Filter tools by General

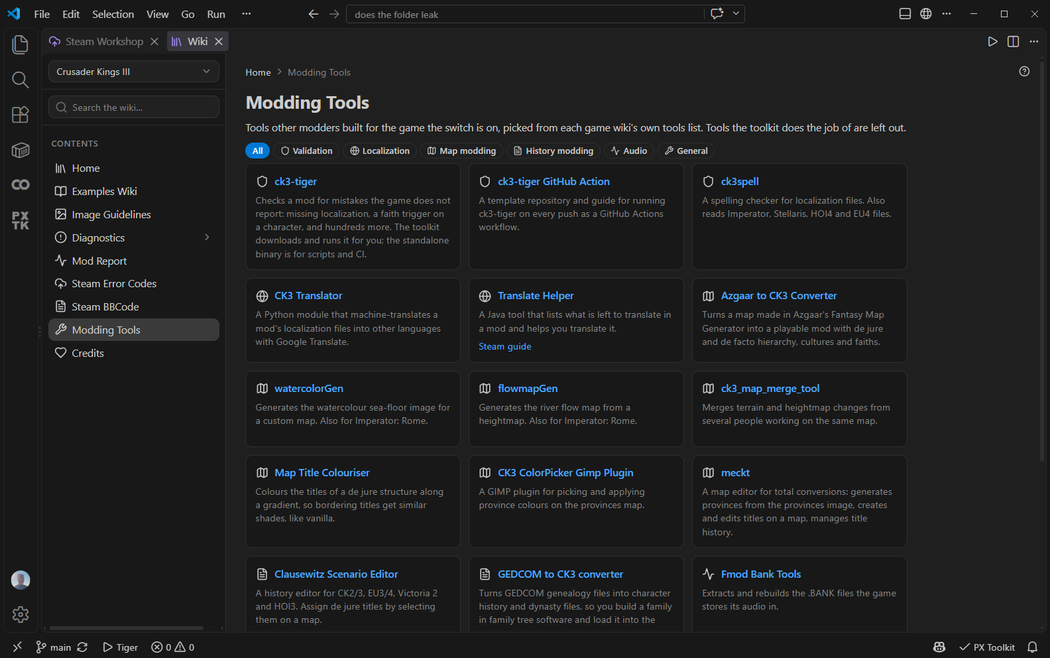[x=686, y=151]
